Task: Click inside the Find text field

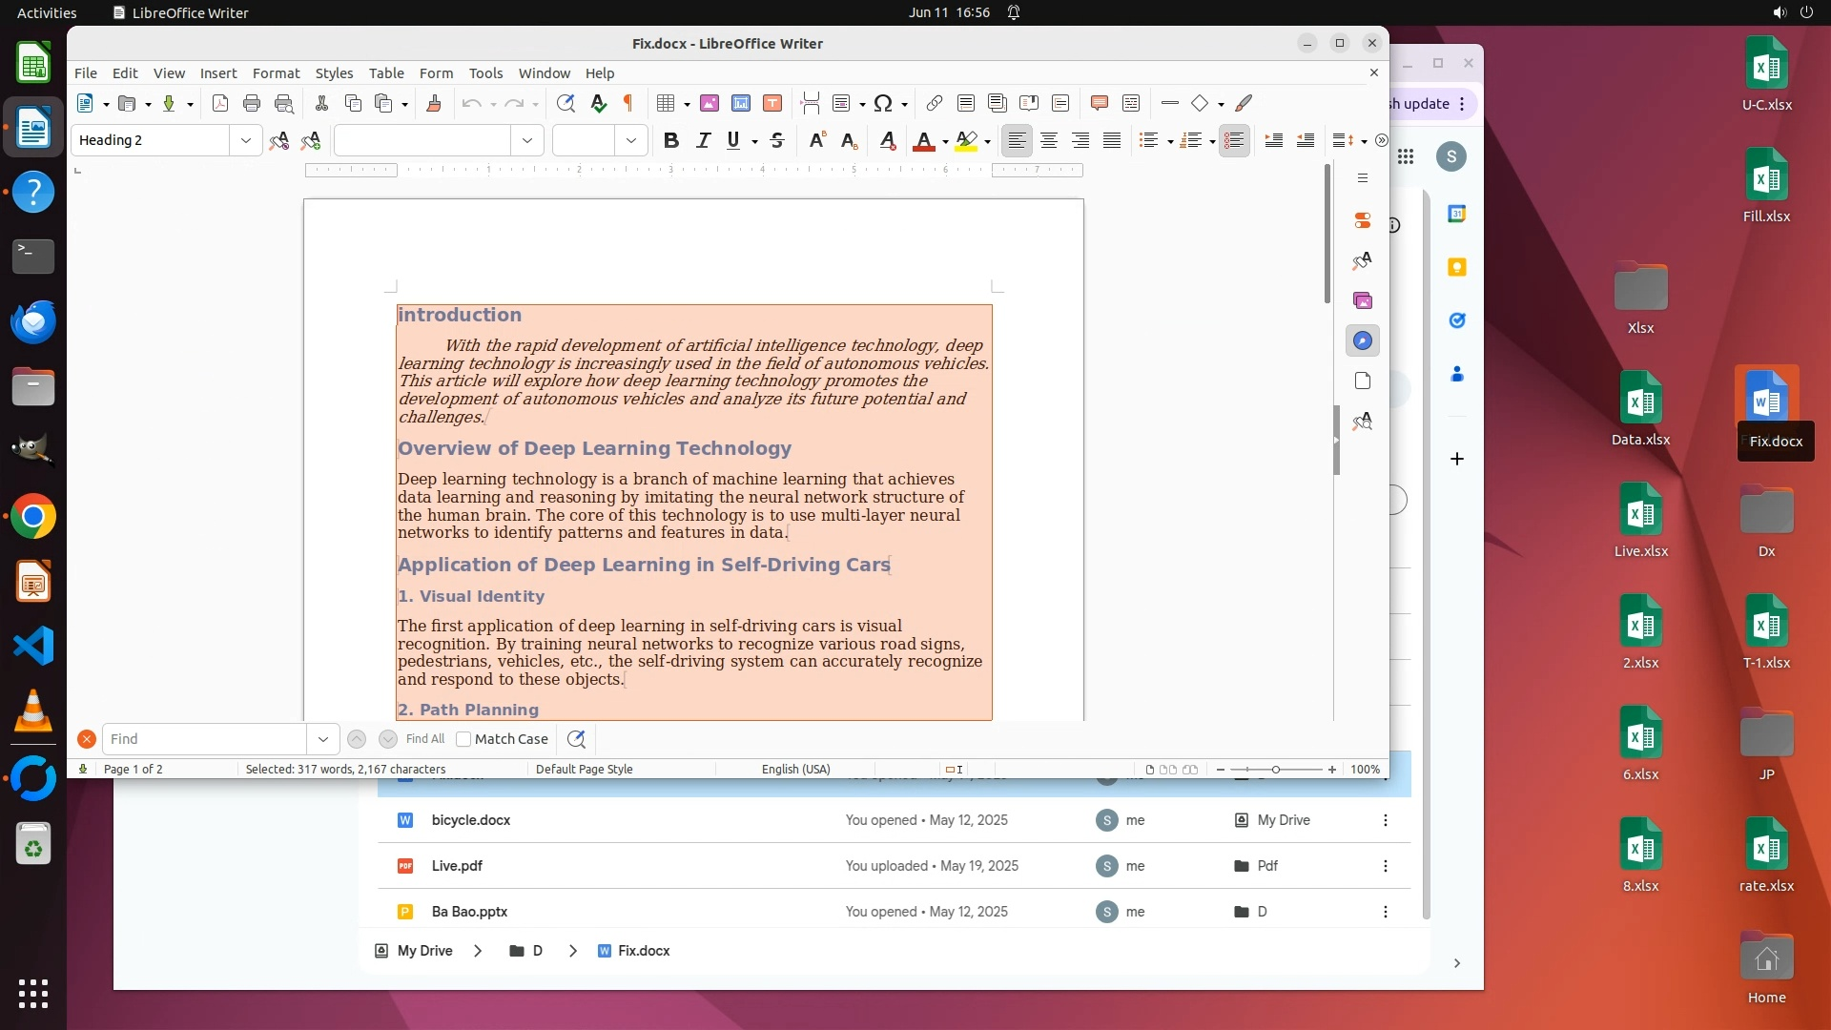Action: point(205,739)
